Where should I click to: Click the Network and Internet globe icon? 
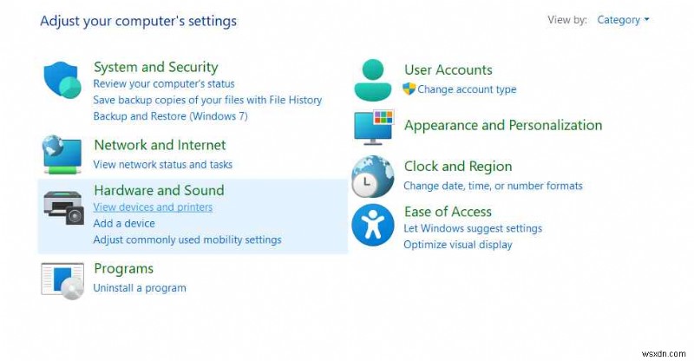[x=62, y=154]
